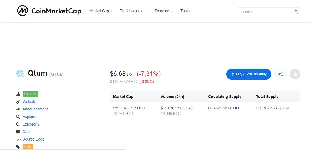Click the orange Coin tag
The width and height of the screenshot is (311, 150).
coord(28,147)
